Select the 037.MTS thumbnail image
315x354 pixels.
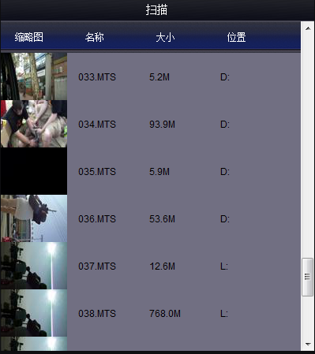pyautogui.click(x=34, y=266)
